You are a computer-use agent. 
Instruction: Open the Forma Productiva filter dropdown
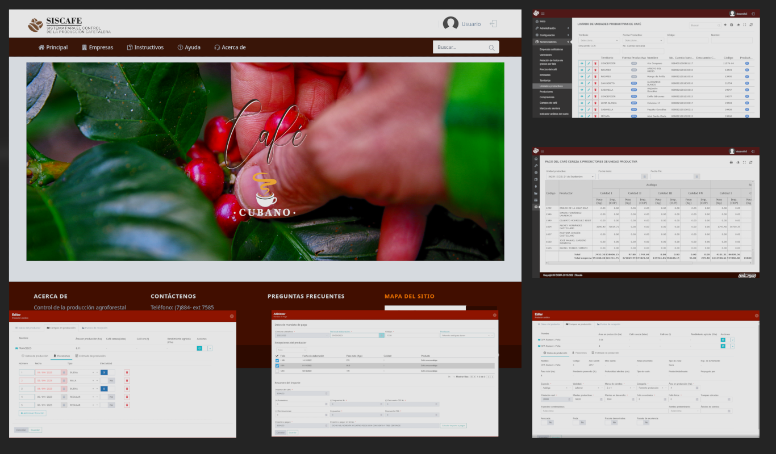coord(643,40)
